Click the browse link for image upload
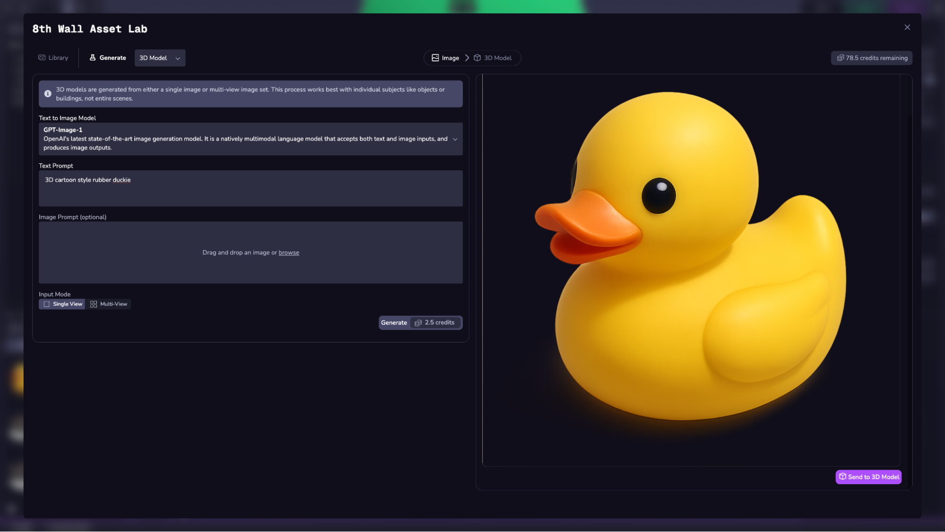945x532 pixels. (288, 253)
